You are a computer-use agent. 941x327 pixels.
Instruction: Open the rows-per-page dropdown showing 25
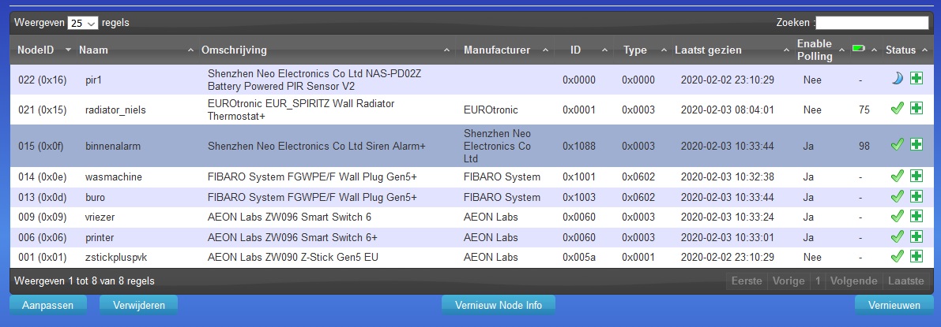pyautogui.click(x=83, y=23)
